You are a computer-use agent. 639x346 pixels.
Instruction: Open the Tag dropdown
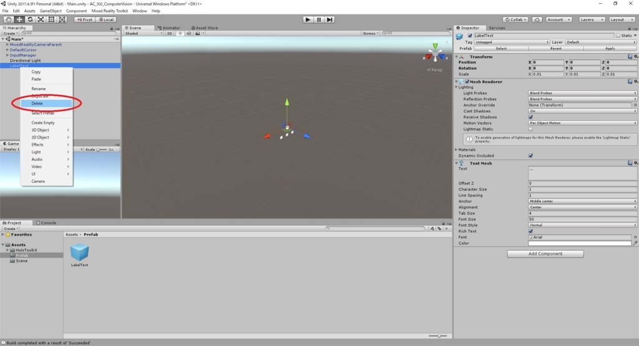tap(512, 42)
